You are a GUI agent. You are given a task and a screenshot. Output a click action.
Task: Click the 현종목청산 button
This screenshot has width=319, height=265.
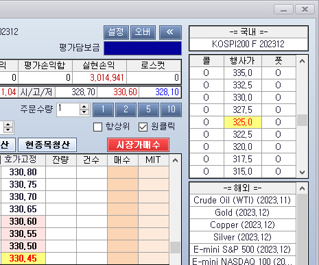47,144
